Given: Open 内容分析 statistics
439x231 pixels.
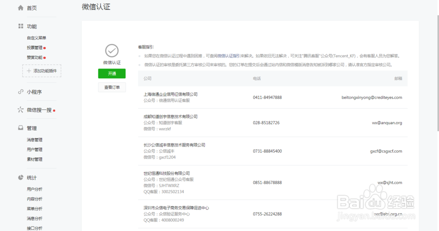Looking at the screenshot, I should [34, 199].
